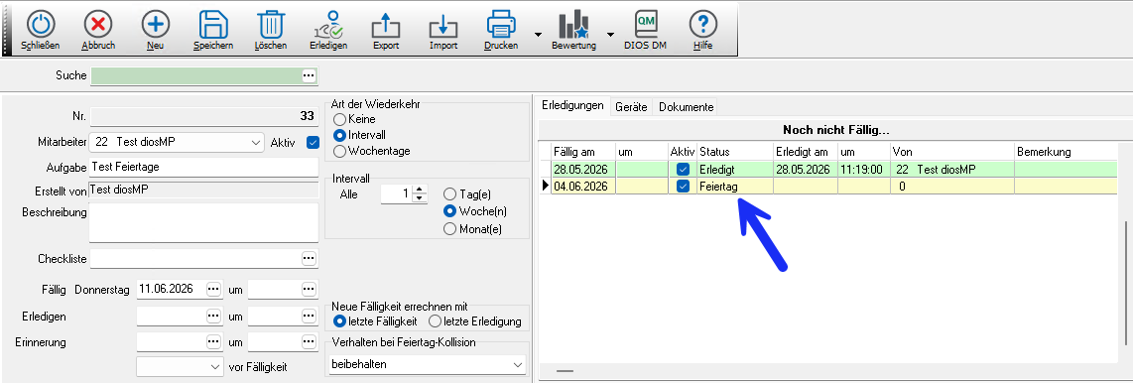Delete the record with Löschen
This screenshot has width=1133, height=383.
(x=271, y=25)
